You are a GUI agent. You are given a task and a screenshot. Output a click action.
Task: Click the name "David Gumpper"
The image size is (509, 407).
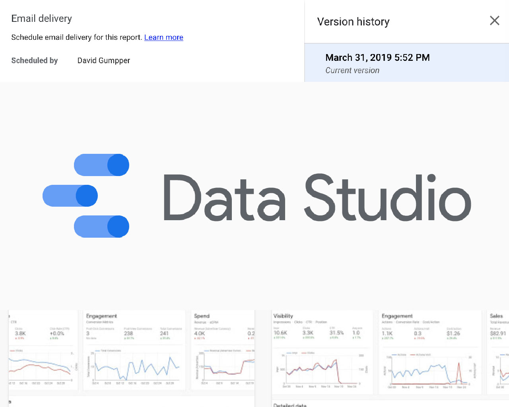tap(104, 60)
